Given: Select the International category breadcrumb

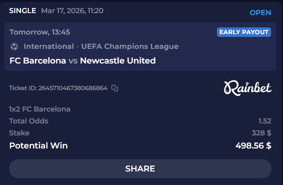Looking at the screenshot, I should click(49, 46).
